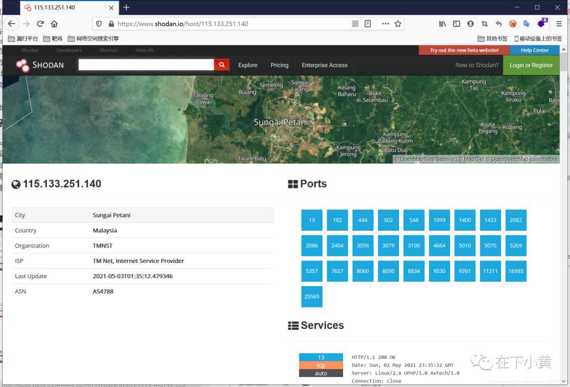Open the Pricing menu item
This screenshot has width=570, height=387.
[280, 65]
